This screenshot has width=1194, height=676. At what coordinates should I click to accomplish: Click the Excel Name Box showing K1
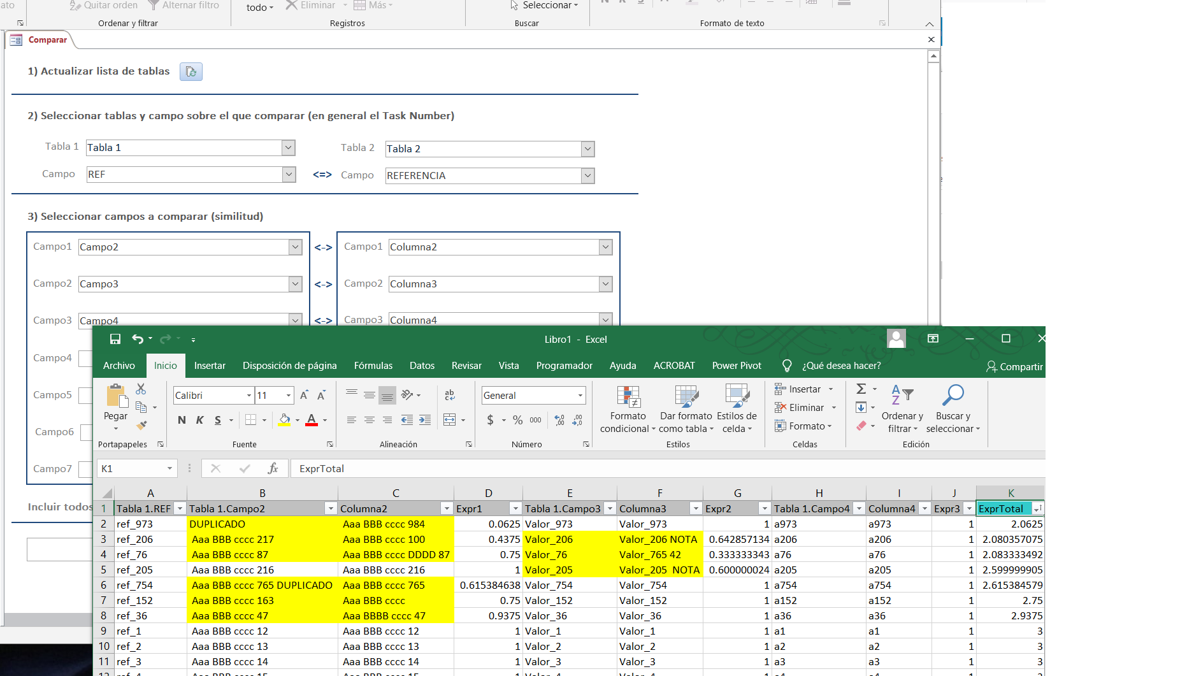[x=131, y=468]
